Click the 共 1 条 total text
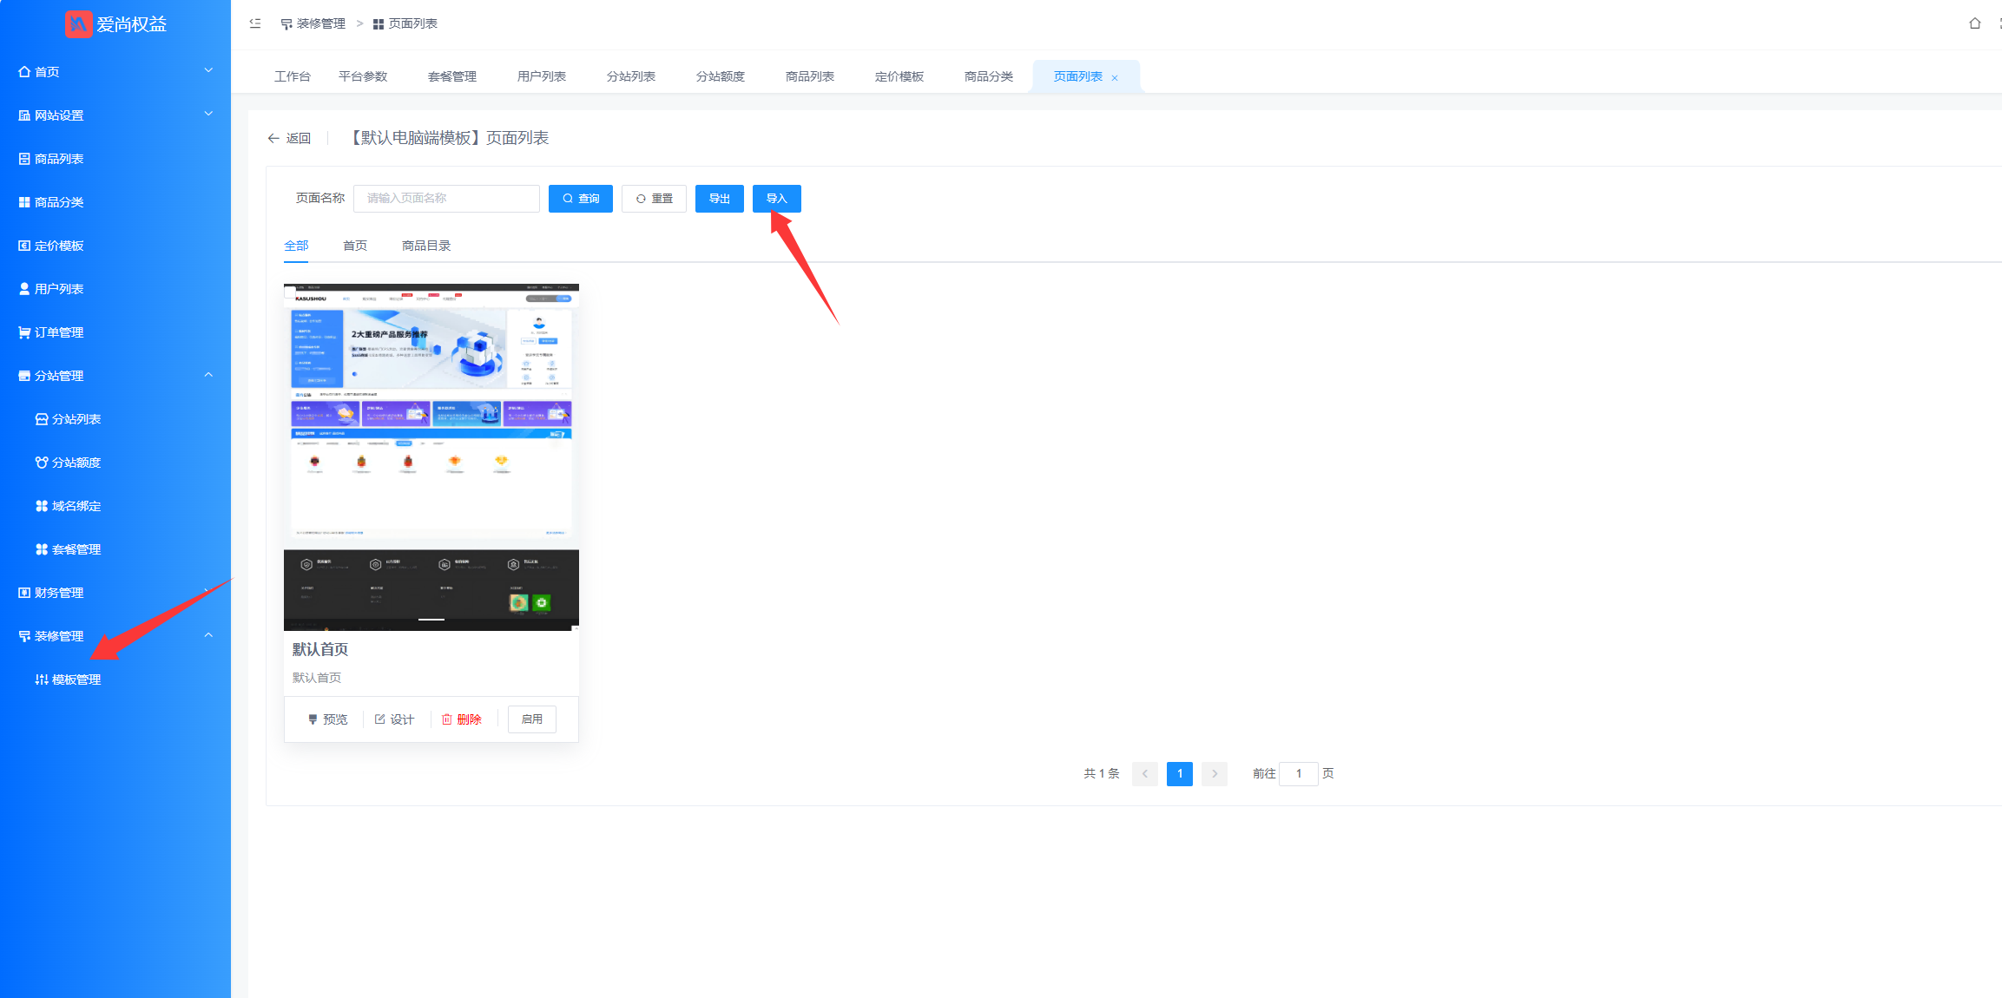This screenshot has width=2002, height=998. 1102,773
